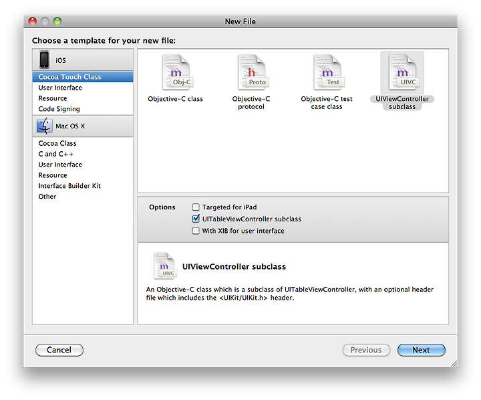Click the iOS iPhone section icon
This screenshot has width=481, height=400.
click(x=44, y=60)
